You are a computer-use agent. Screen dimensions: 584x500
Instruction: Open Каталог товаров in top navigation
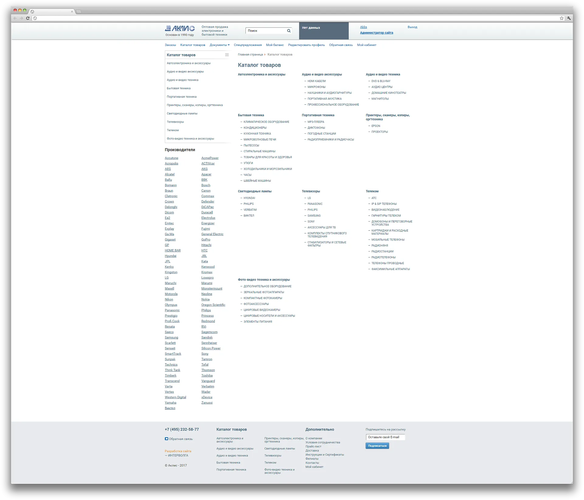pos(193,45)
